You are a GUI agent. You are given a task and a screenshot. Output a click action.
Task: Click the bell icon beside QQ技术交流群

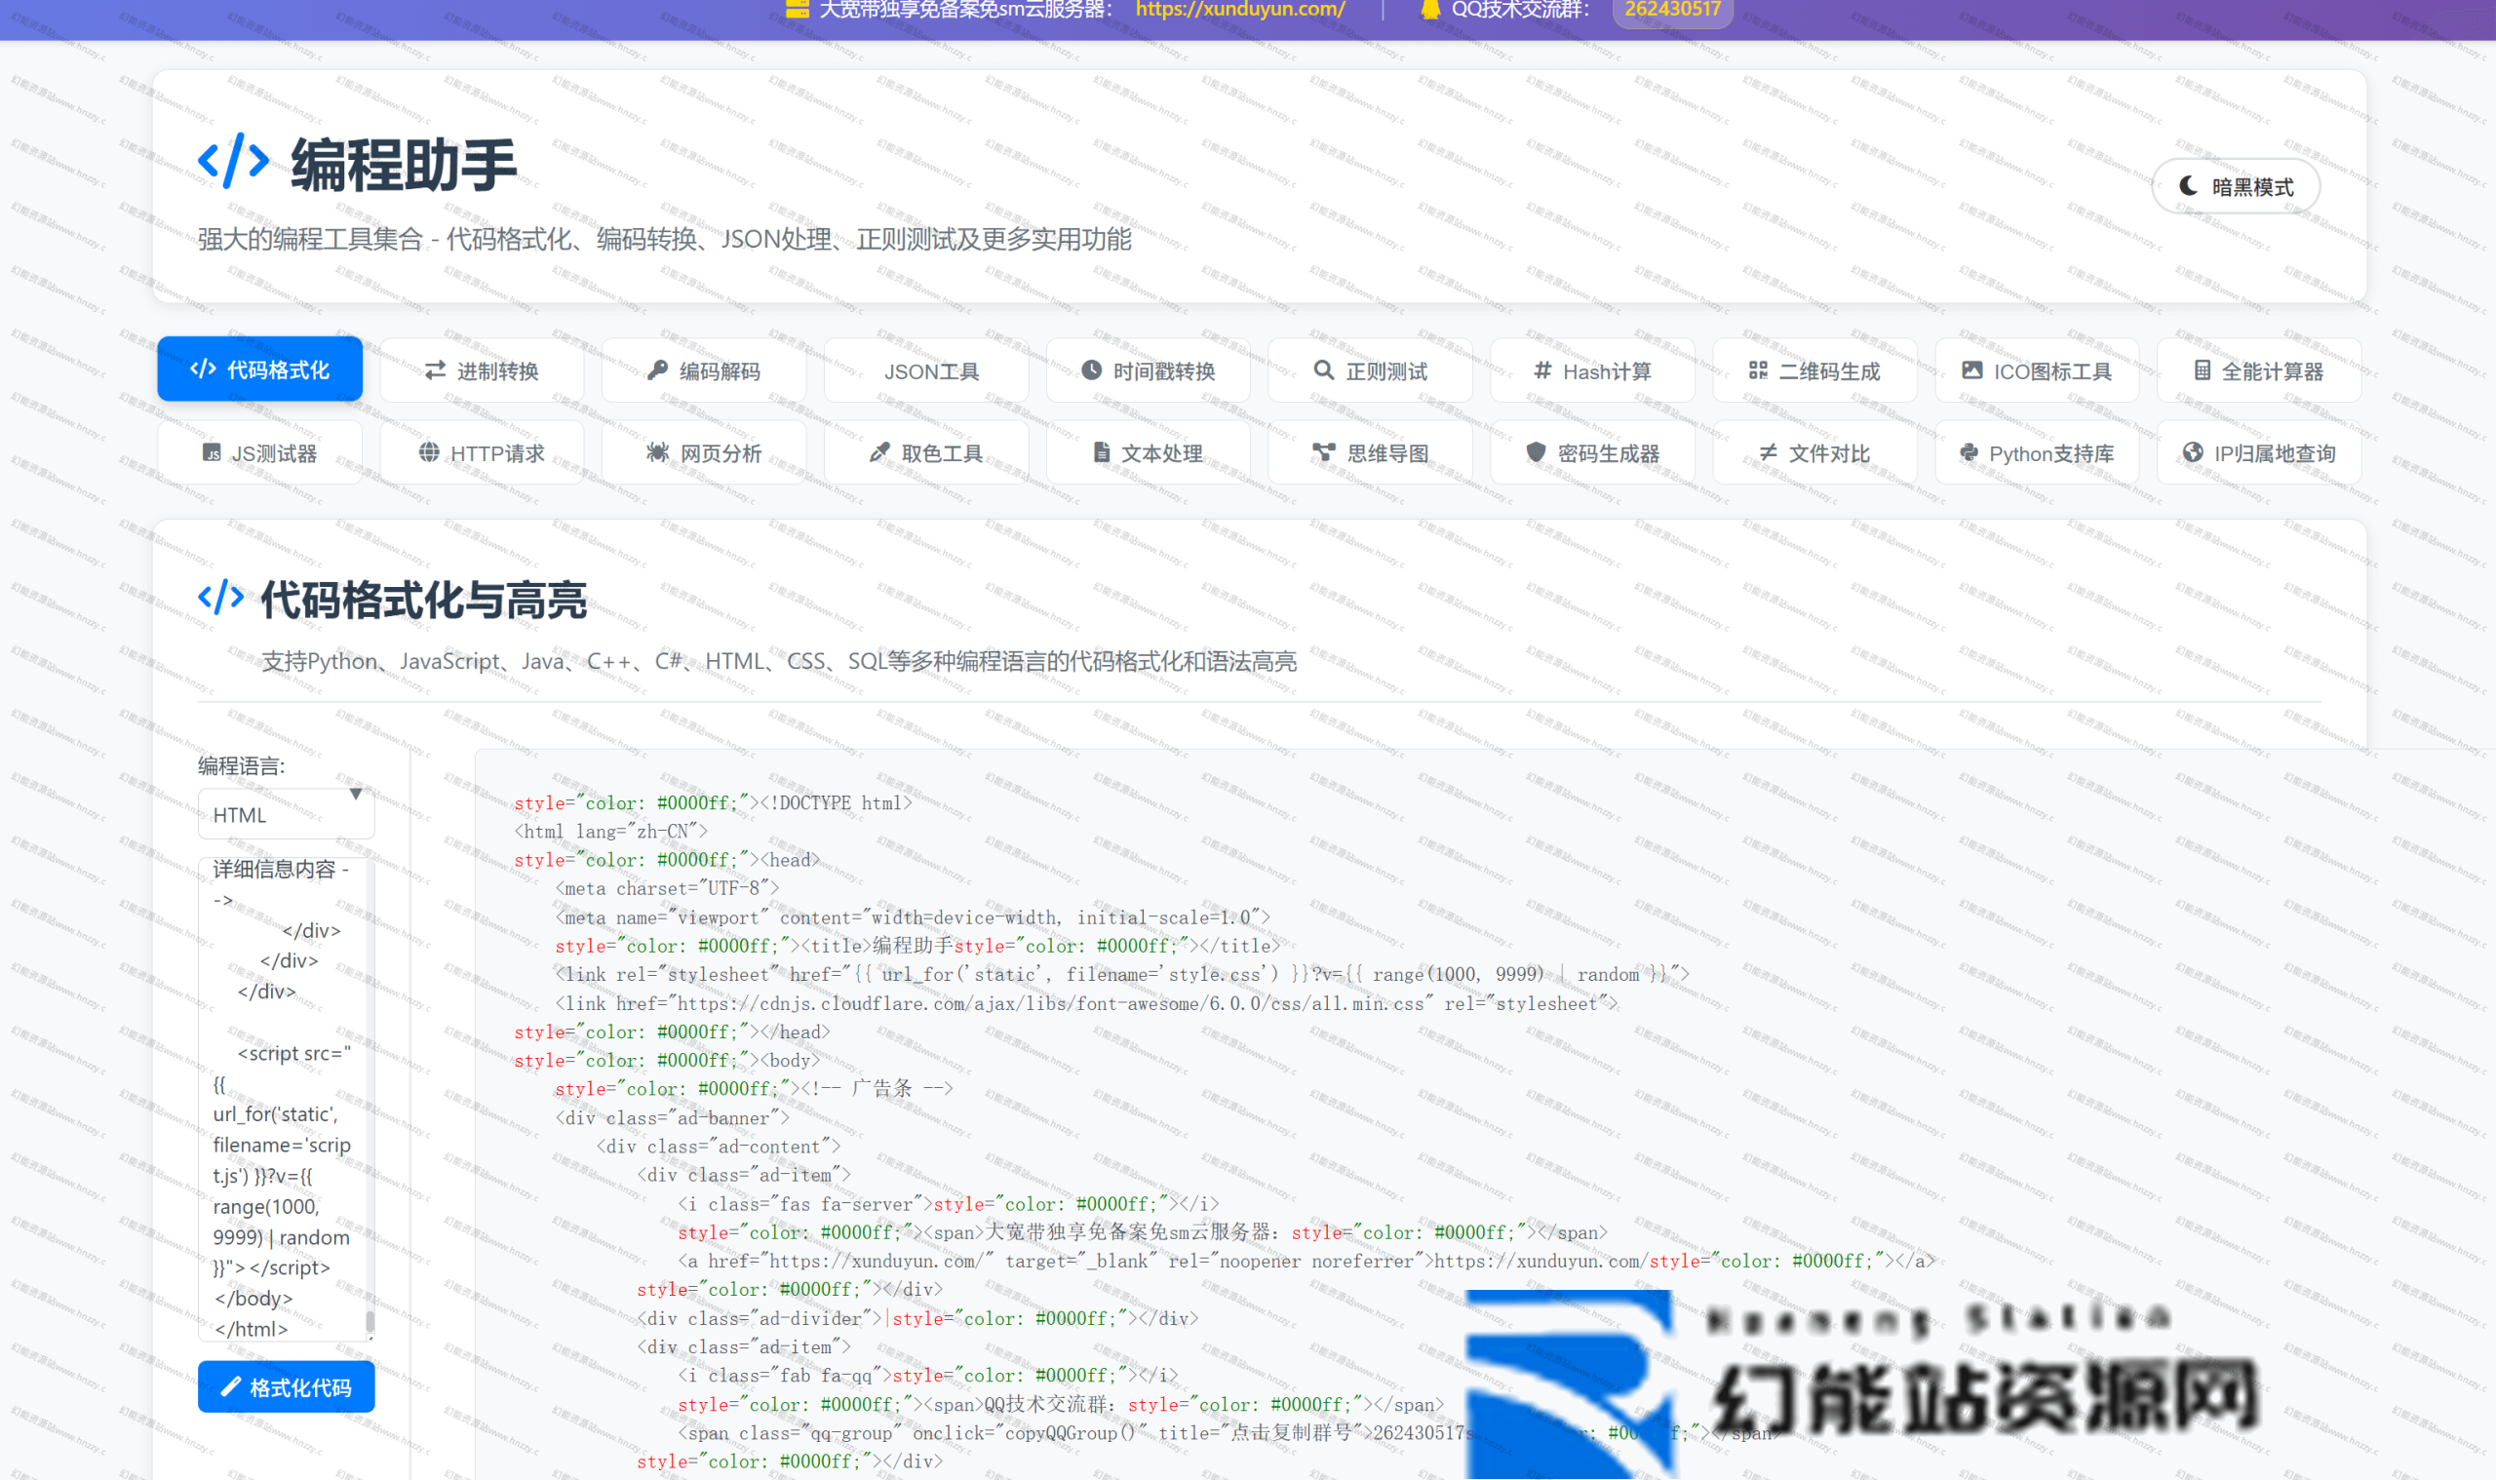coord(1430,10)
